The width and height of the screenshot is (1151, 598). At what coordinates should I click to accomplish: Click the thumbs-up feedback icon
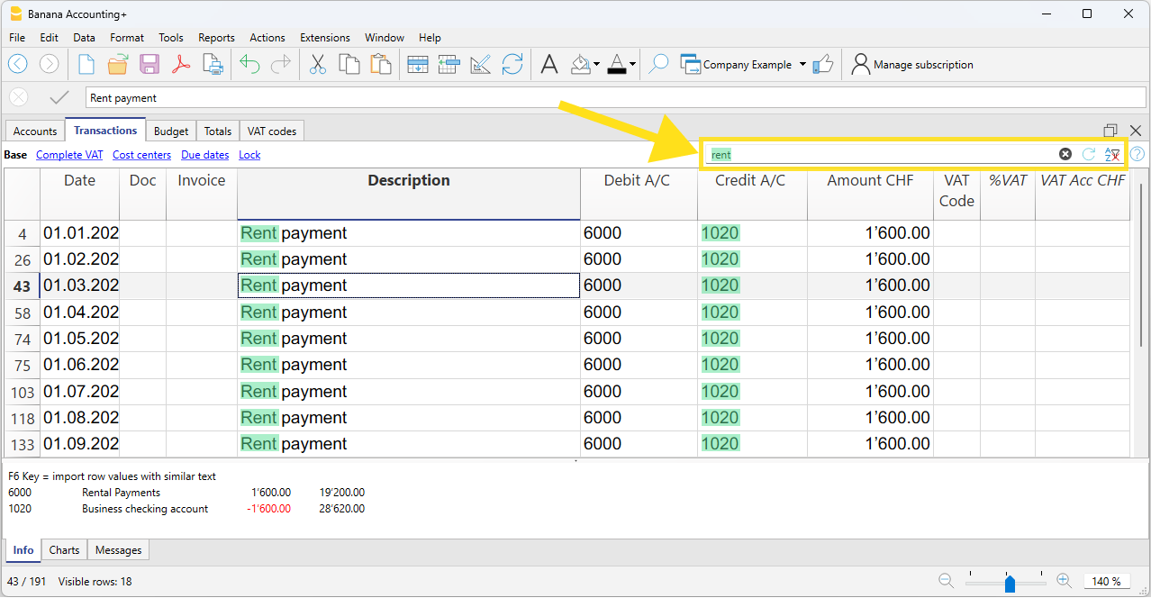(822, 65)
